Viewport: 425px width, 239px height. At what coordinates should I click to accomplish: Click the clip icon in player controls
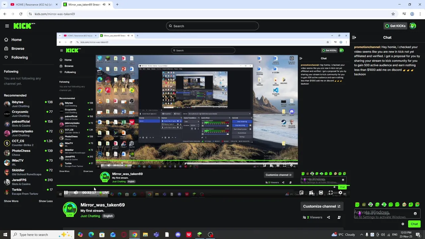[311, 193]
